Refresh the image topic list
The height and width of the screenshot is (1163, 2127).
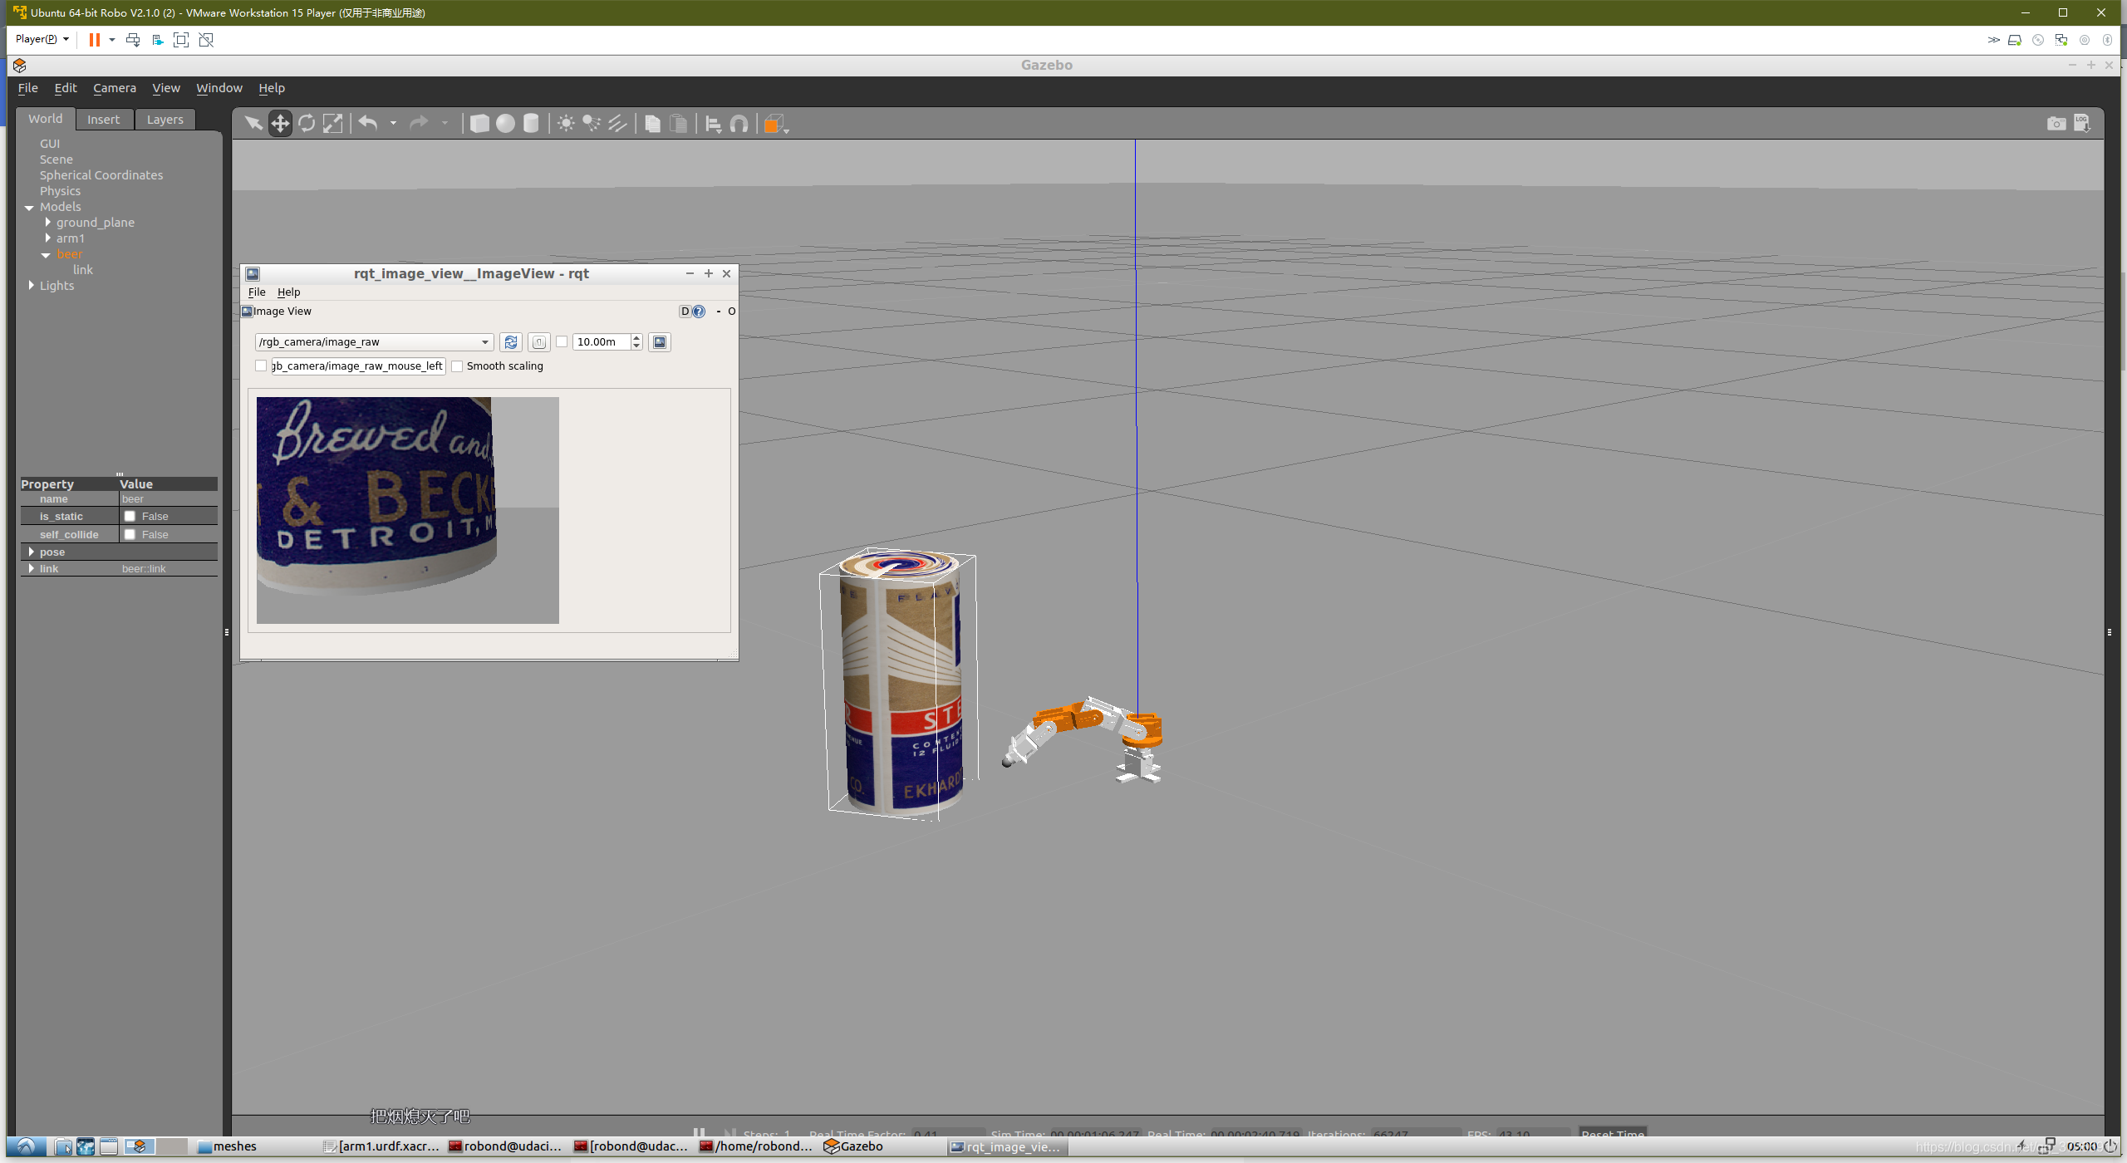point(511,342)
